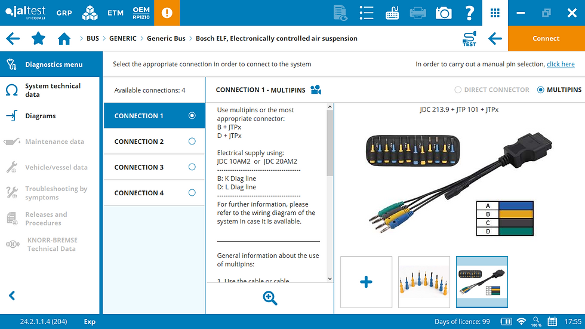Screen dimensions: 585x329
Task: Click scroll up arrow of instructions
Action: [330, 107]
